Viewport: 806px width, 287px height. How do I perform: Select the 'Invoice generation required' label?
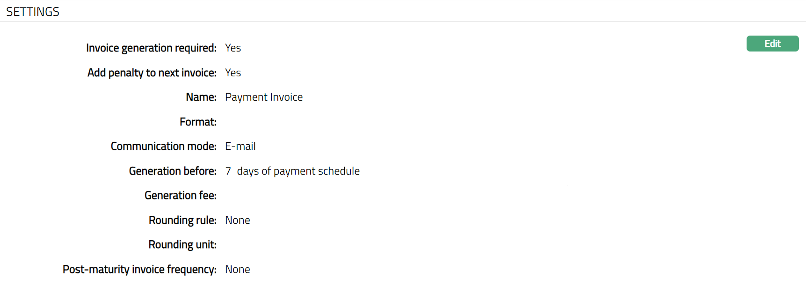tap(151, 48)
